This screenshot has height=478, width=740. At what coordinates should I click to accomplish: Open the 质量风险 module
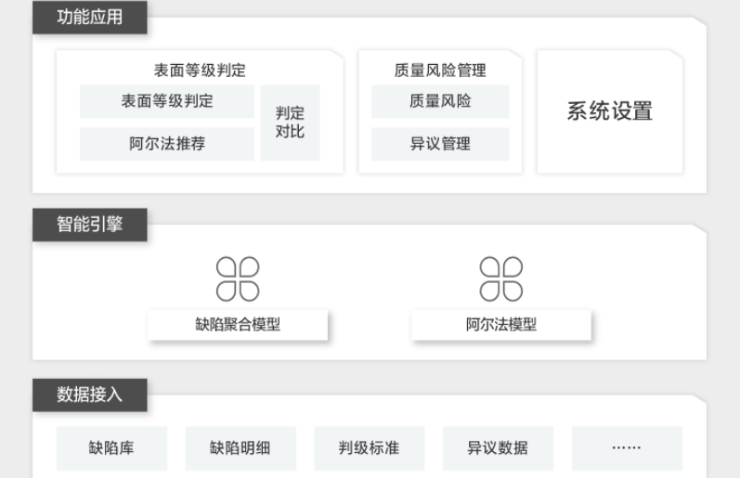440,101
